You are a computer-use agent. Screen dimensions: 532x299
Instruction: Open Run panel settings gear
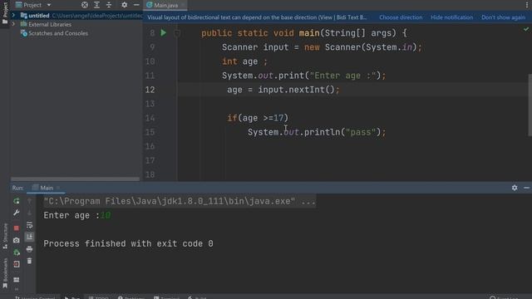[x=515, y=188]
